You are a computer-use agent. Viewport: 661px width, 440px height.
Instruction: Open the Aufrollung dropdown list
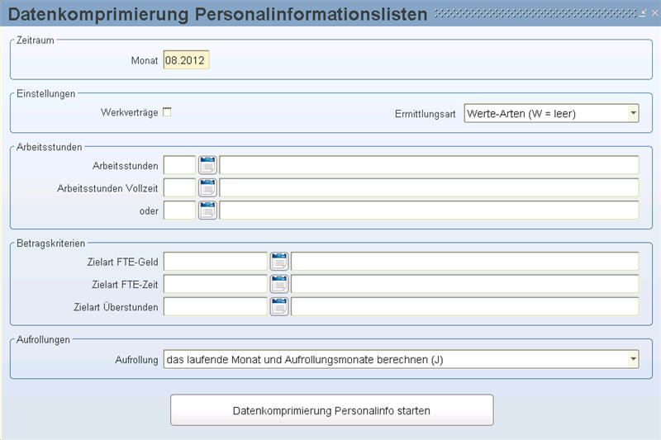(633, 359)
